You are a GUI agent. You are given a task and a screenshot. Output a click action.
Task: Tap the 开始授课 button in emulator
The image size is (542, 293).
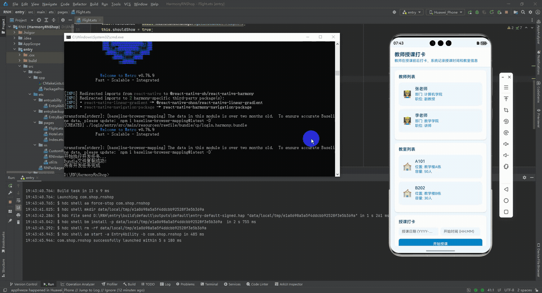(x=440, y=243)
